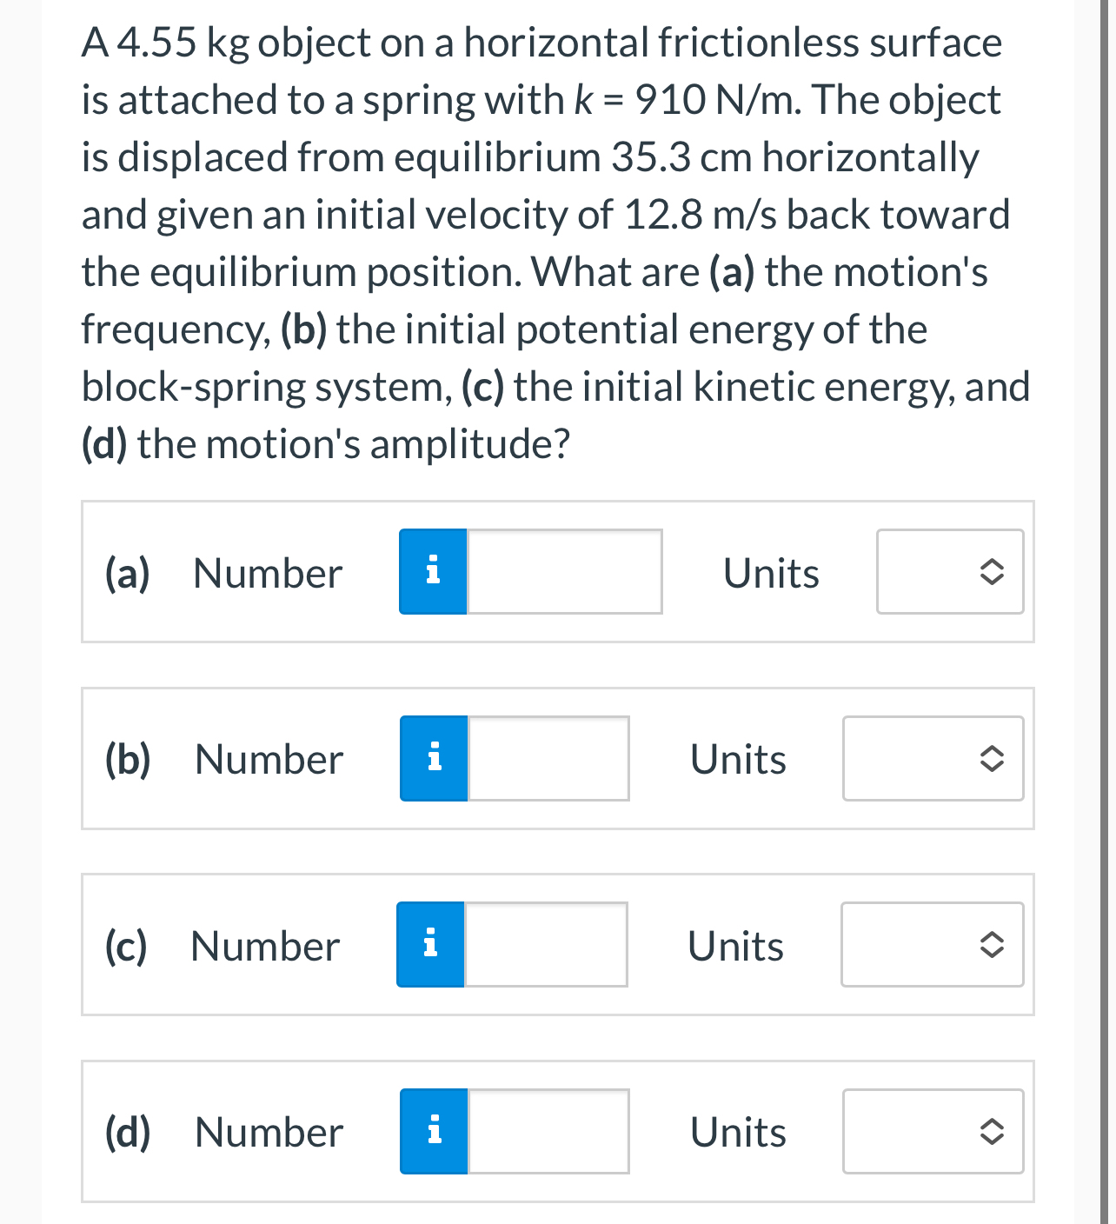Click the chevron icon in part (a) Units selector
The image size is (1116, 1224).
[x=993, y=571]
